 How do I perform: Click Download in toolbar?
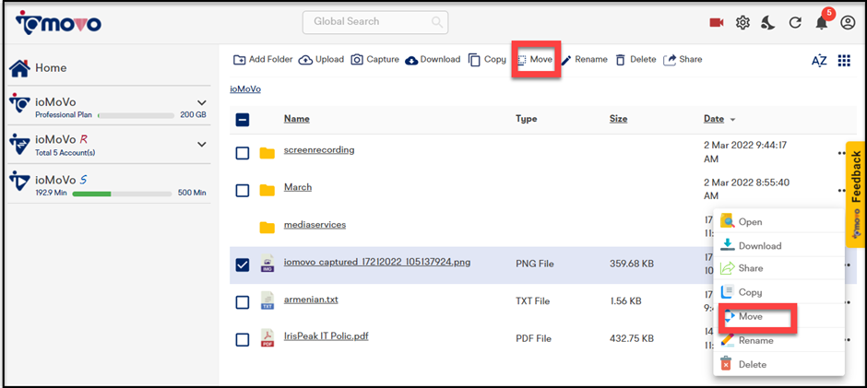coord(433,60)
